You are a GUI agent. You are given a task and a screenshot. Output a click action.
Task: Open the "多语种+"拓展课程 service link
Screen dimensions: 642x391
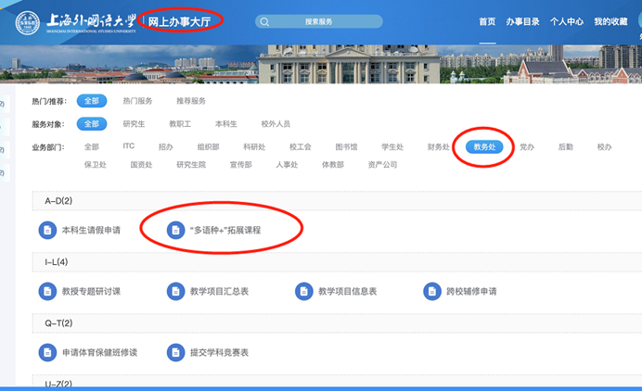pyautogui.click(x=225, y=231)
